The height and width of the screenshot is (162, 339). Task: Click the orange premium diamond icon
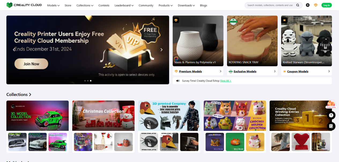tap(316, 5)
